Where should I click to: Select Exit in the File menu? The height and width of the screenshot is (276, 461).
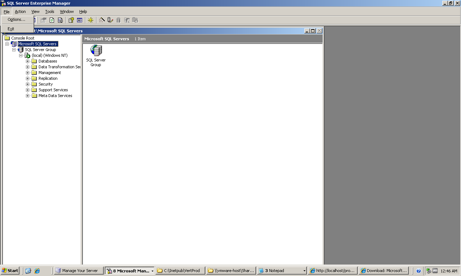tap(11, 29)
